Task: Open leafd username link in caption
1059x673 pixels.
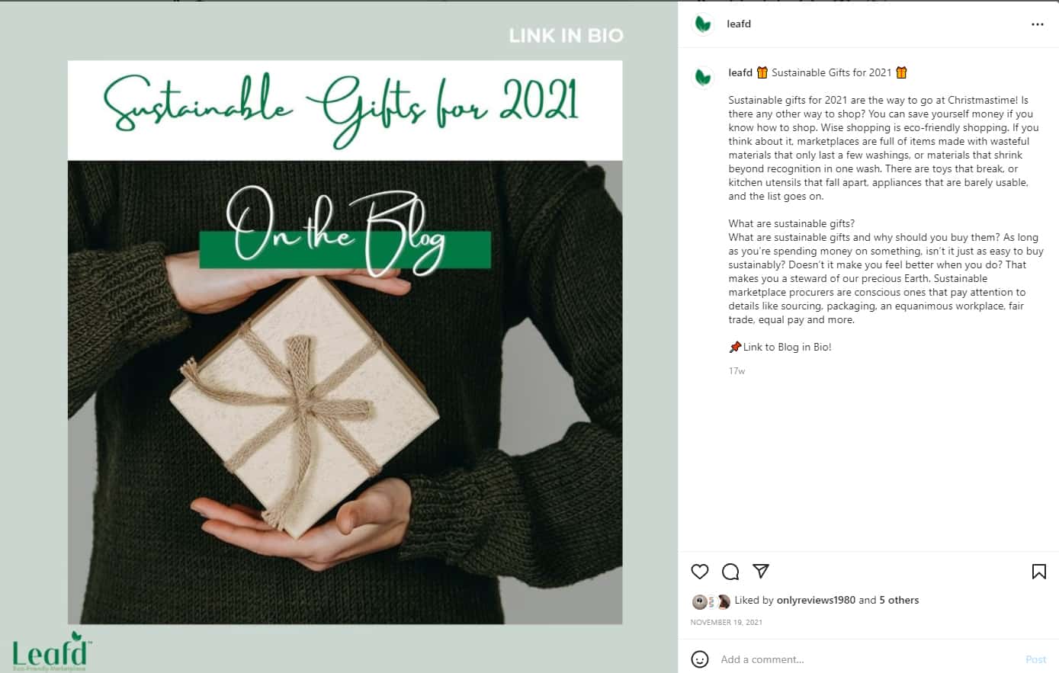Action: point(740,72)
